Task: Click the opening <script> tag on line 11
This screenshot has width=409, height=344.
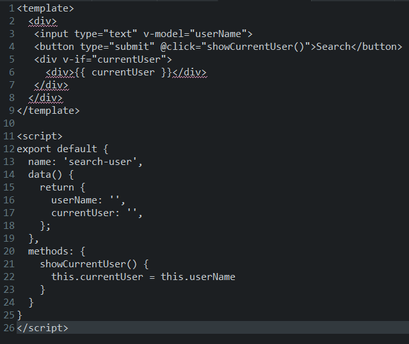Action: pos(40,136)
